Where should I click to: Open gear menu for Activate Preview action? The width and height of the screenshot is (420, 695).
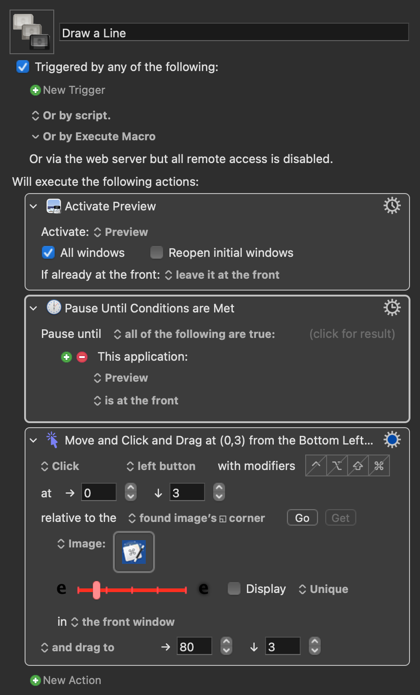point(392,206)
